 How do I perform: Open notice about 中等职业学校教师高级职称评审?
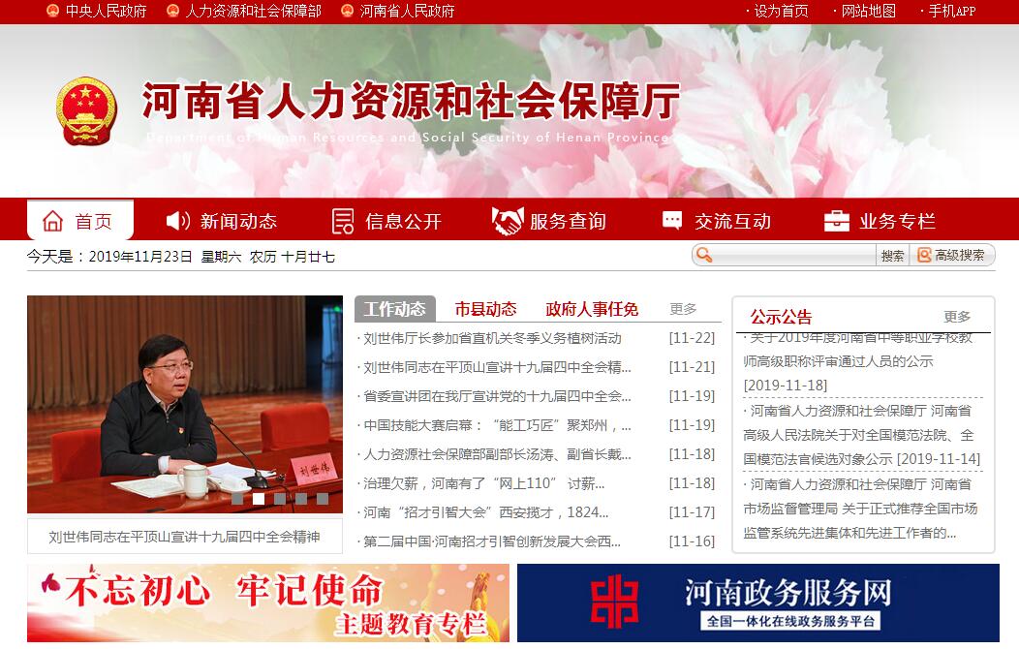point(858,360)
